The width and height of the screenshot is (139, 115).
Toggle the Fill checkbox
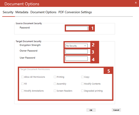pyautogui.click(x=22, y=84)
